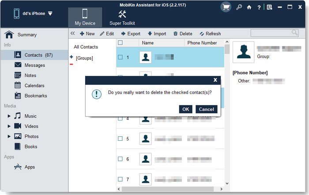Open Calendars in the sidebar

click(34, 86)
